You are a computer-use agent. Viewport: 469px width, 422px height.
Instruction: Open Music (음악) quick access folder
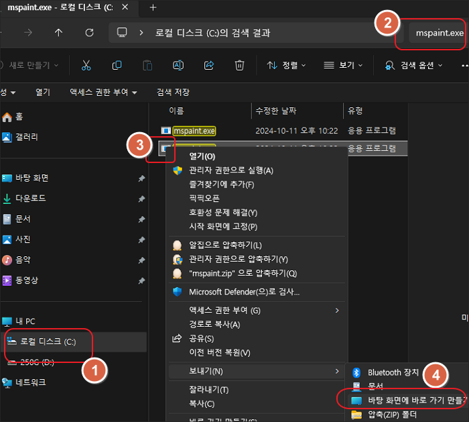(x=17, y=260)
